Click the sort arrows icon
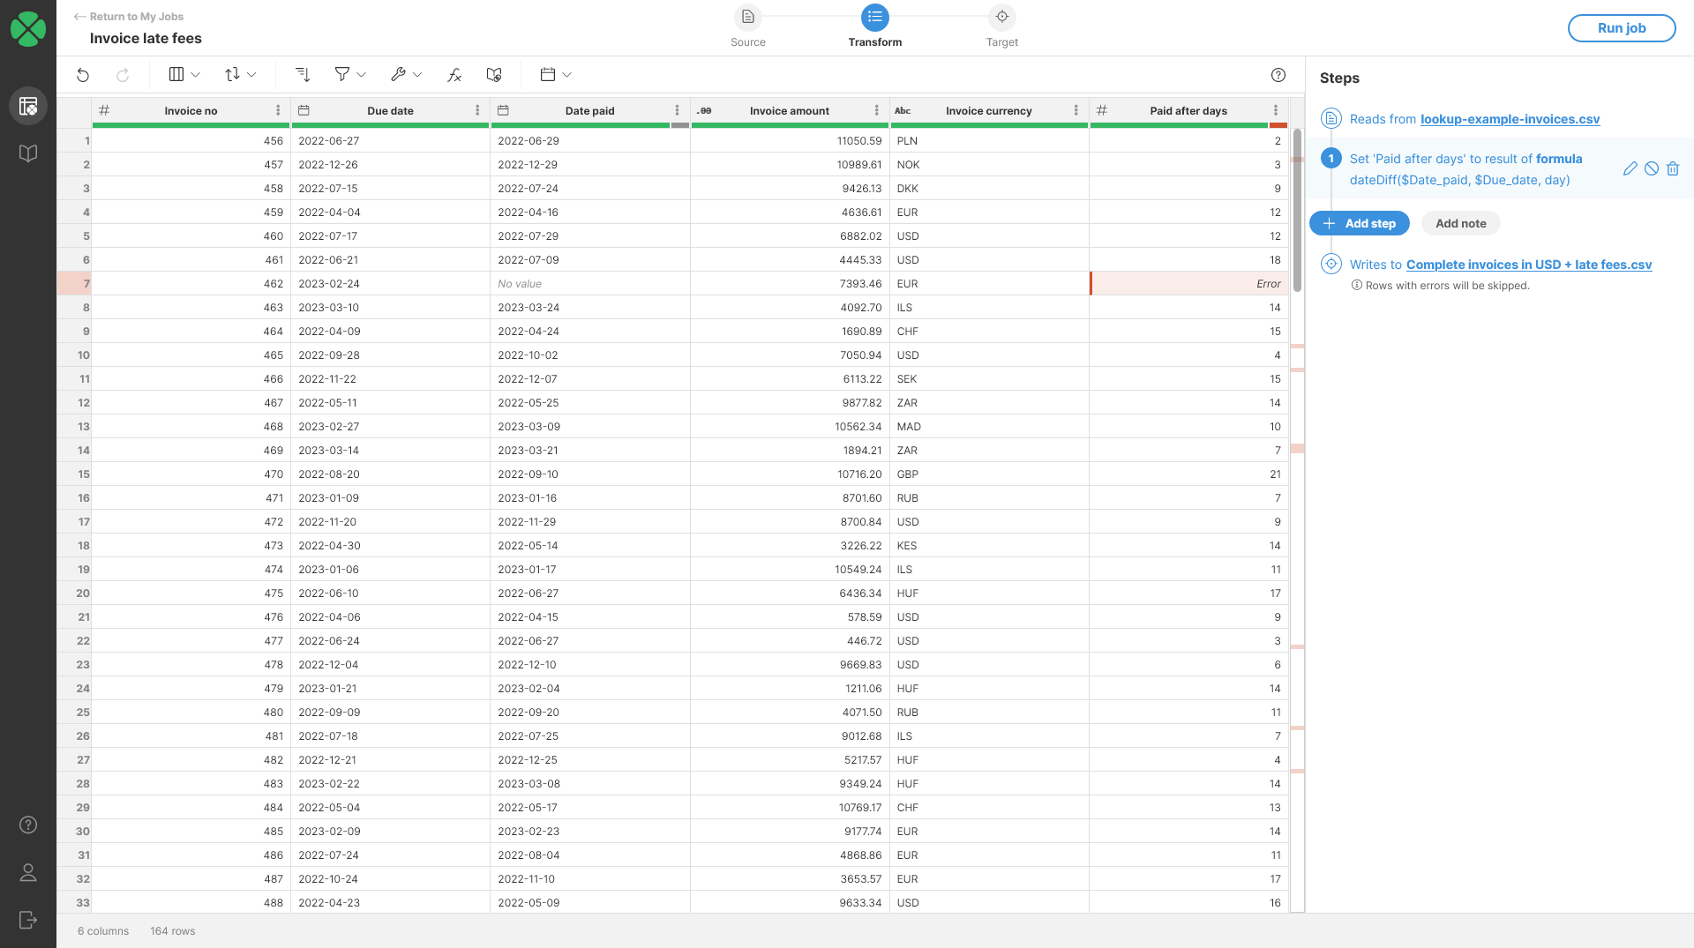The image size is (1694, 948). coord(233,74)
